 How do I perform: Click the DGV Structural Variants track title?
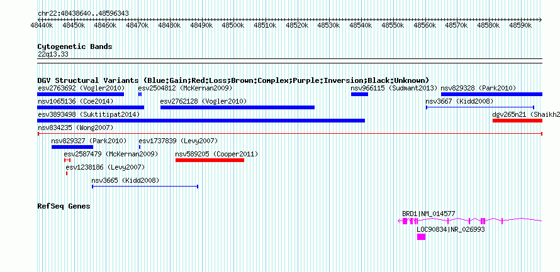point(233,80)
